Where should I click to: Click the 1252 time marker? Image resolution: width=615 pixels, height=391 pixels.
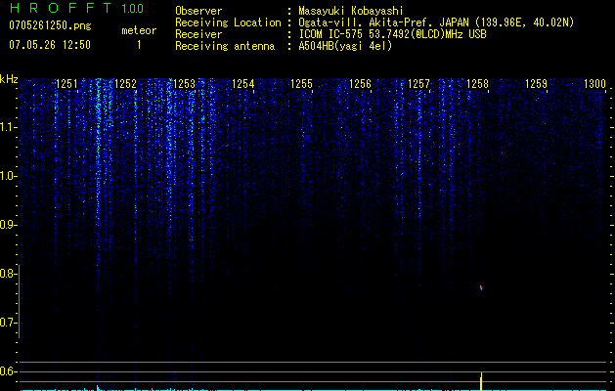(125, 84)
